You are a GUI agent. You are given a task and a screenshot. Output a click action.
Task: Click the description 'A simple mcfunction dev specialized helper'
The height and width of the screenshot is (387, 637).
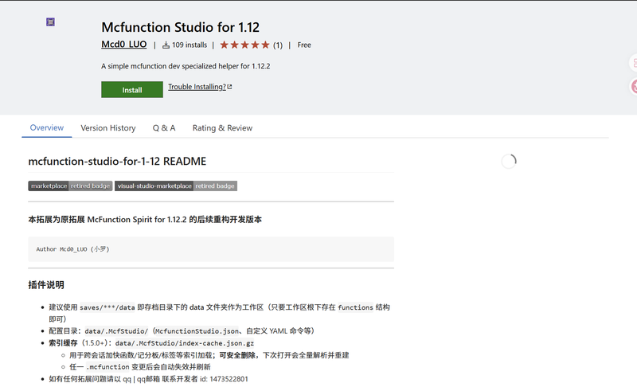coord(186,66)
